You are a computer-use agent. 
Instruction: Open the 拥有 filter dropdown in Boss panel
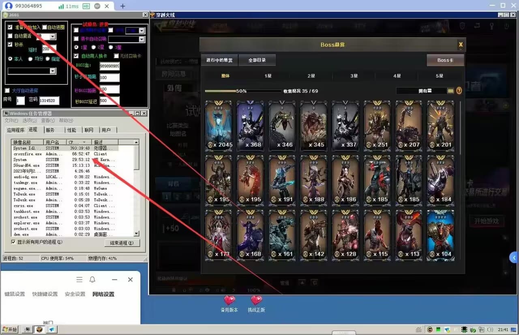[421, 91]
